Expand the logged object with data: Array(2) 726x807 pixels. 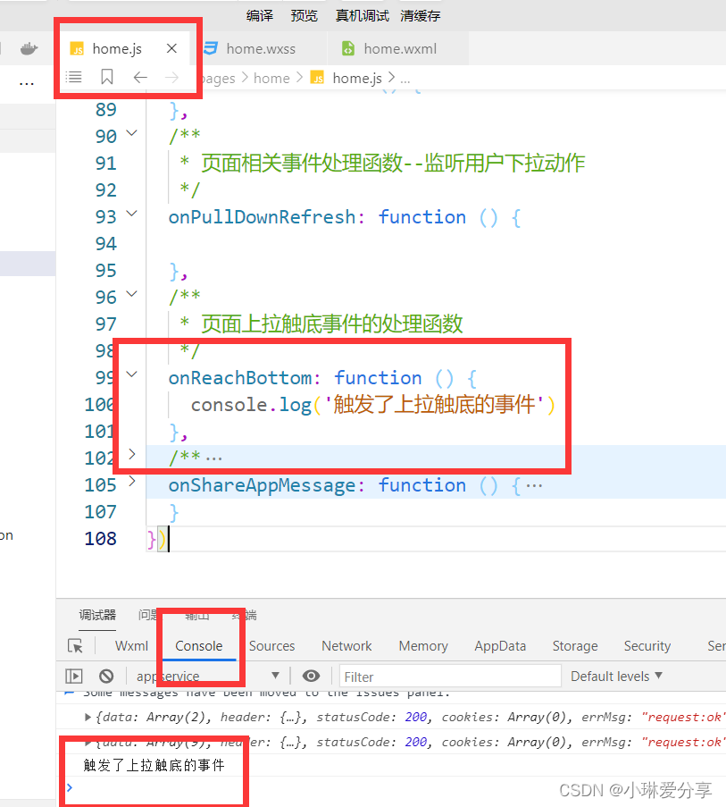tap(88, 717)
